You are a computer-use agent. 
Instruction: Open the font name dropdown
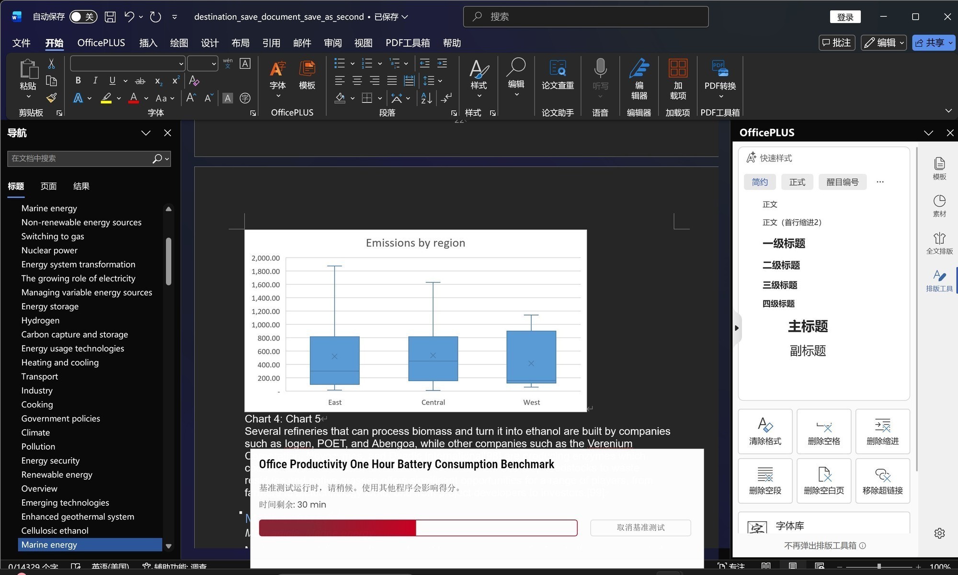tap(181, 63)
